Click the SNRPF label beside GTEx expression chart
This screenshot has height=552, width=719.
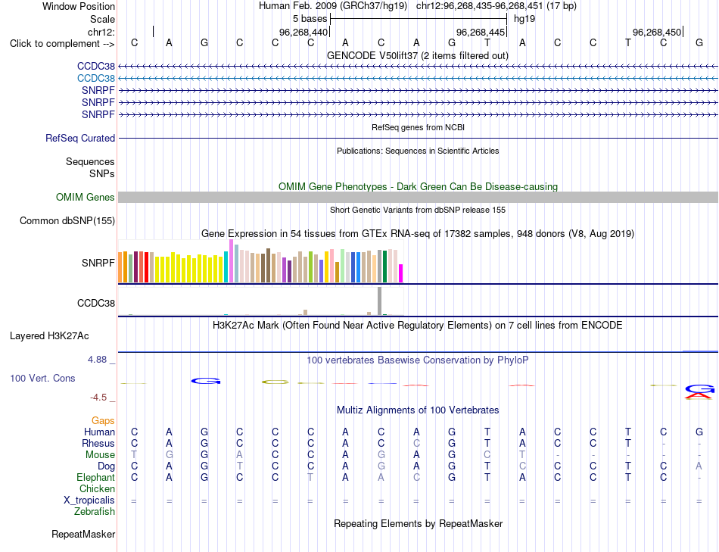98,263
